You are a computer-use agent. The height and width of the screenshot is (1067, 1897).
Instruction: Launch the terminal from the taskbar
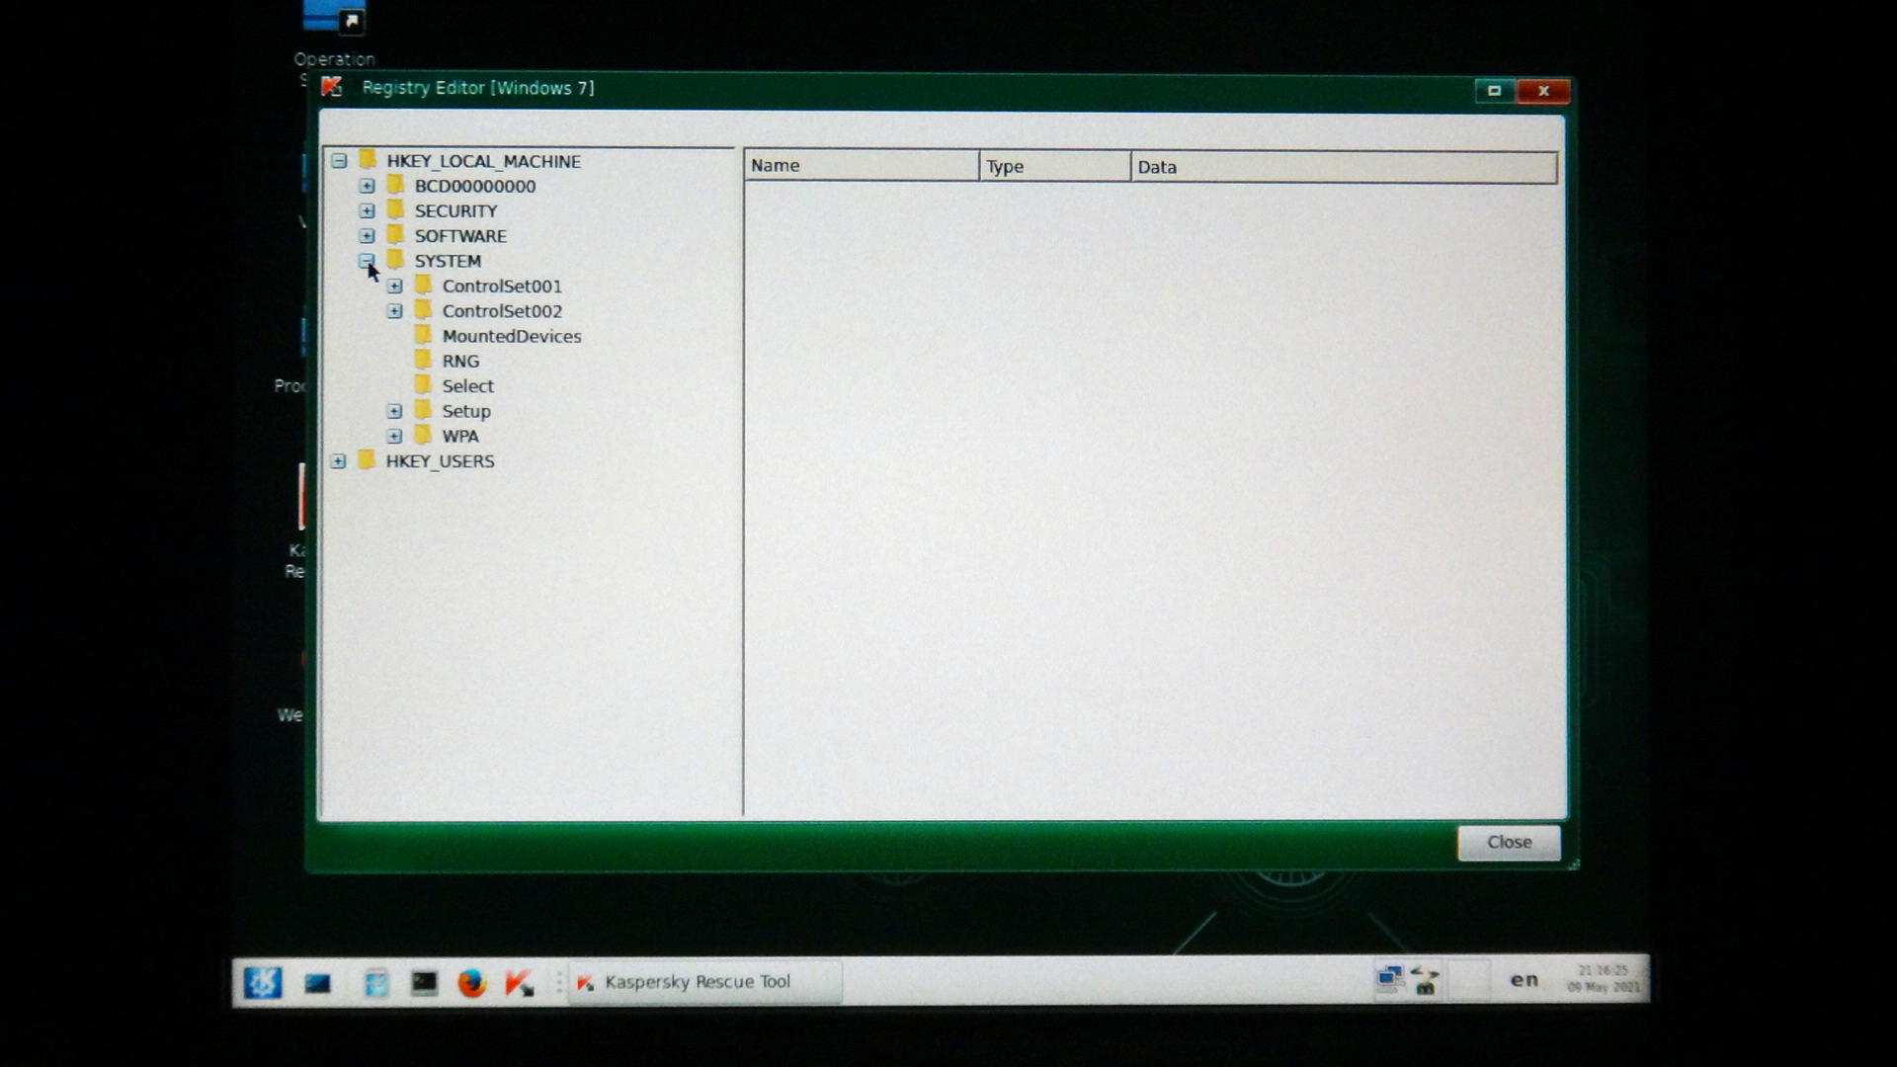pos(424,983)
